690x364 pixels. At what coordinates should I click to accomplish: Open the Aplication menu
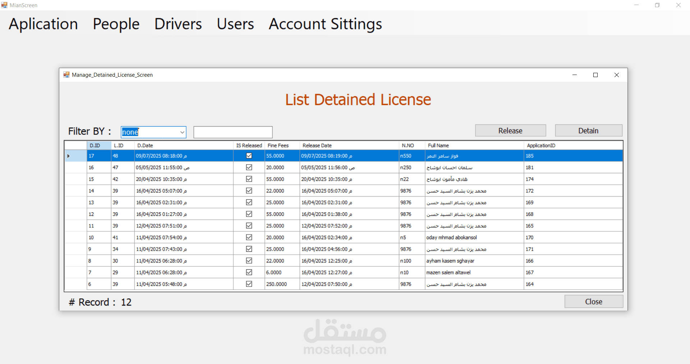click(x=43, y=24)
